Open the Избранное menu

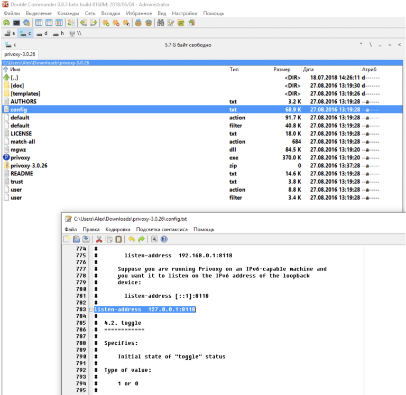tap(139, 13)
